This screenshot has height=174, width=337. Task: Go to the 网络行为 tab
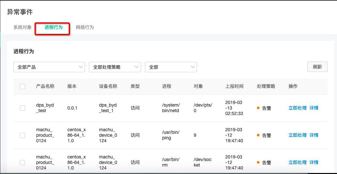point(85,27)
